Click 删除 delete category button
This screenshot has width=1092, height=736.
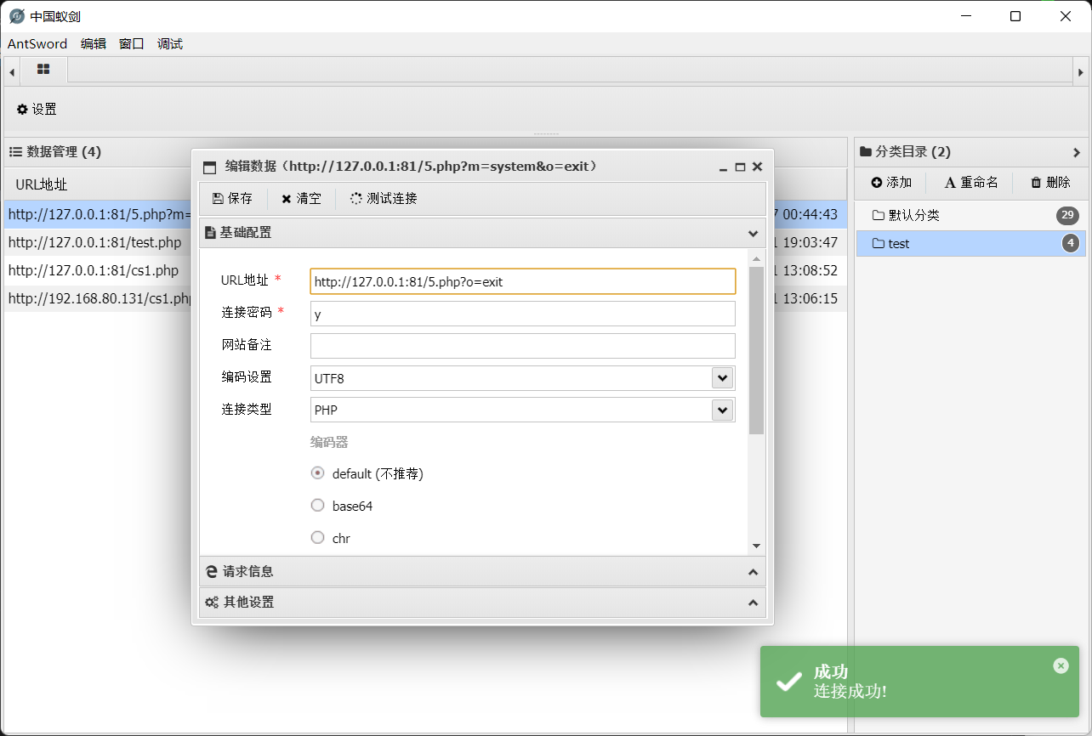click(x=1050, y=183)
